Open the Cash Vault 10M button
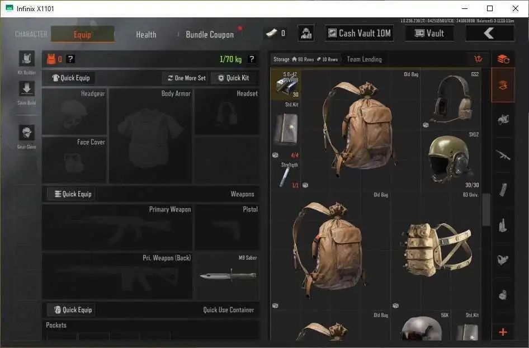The width and height of the screenshot is (529, 348). coord(360,33)
